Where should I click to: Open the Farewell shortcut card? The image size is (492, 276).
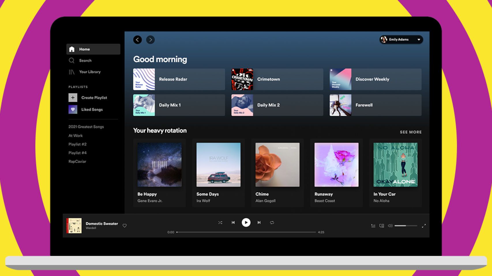375,105
